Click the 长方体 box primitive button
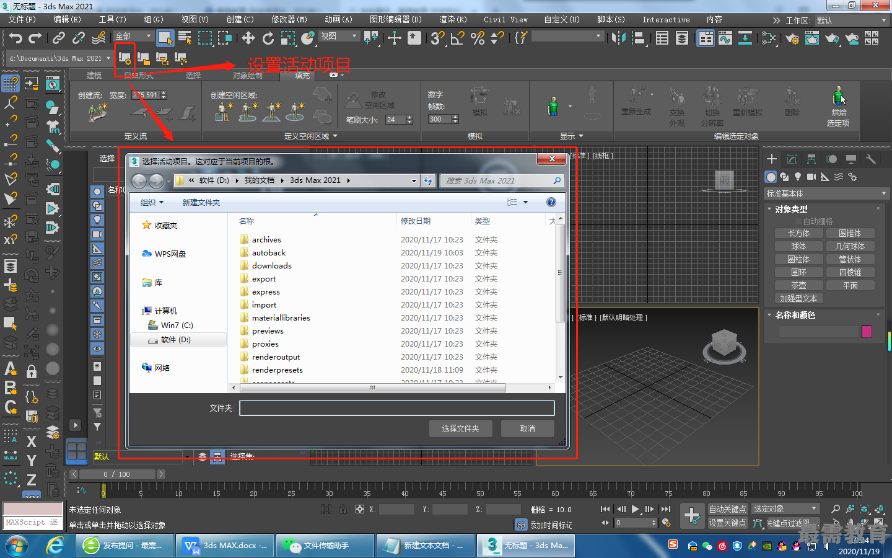The width and height of the screenshot is (892, 558). [x=798, y=233]
